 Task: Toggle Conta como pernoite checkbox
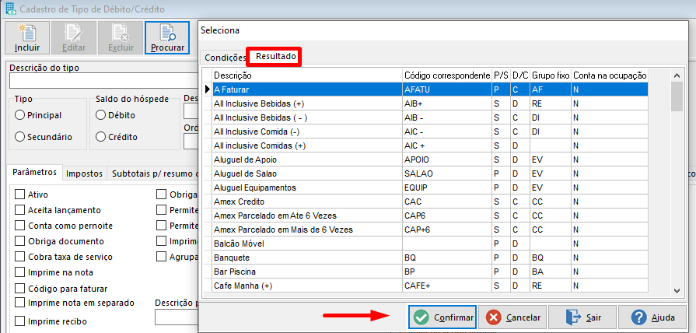(19, 226)
